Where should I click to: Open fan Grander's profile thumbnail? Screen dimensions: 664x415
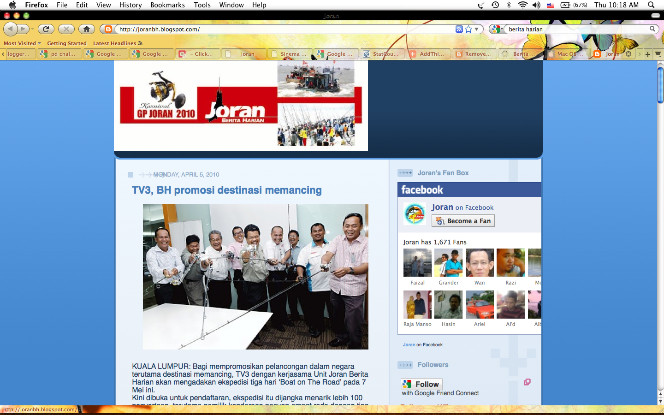[448, 263]
